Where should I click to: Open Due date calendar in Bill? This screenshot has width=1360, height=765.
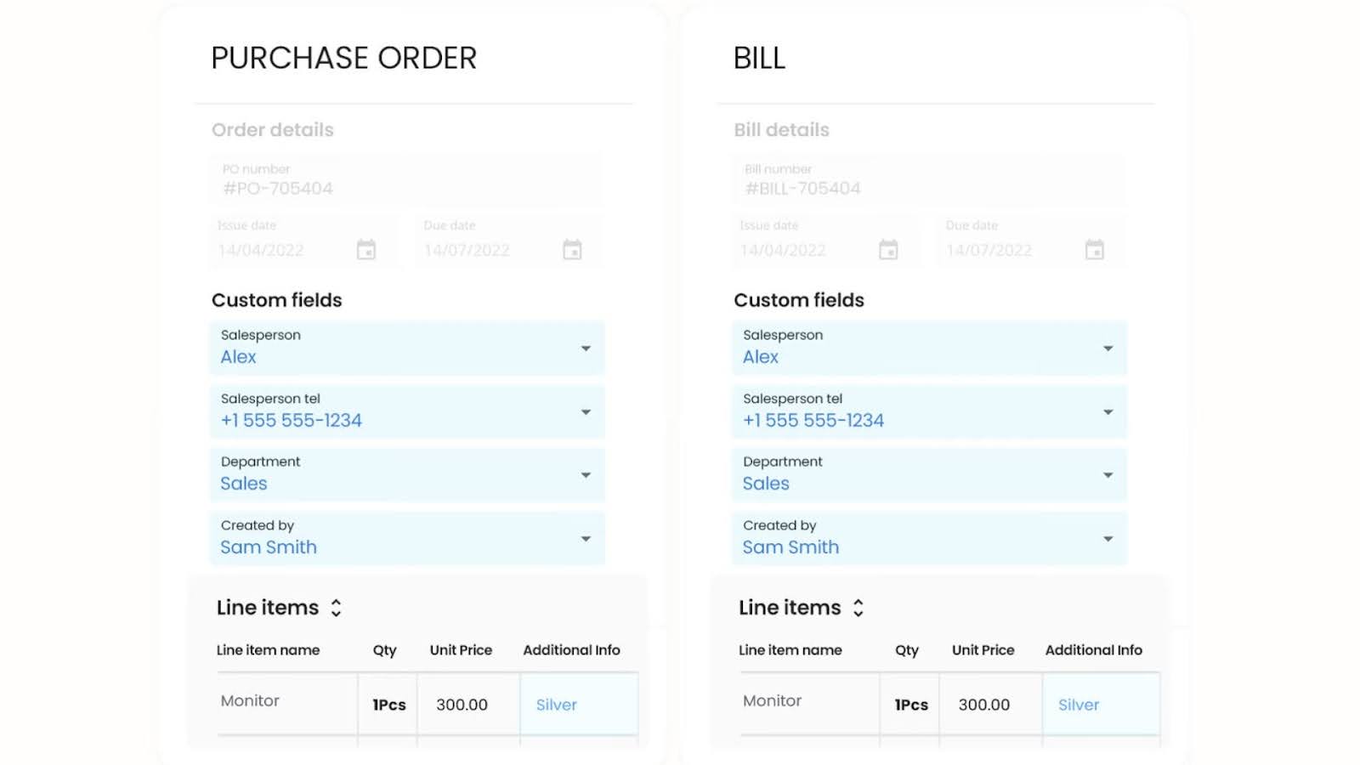click(1095, 250)
